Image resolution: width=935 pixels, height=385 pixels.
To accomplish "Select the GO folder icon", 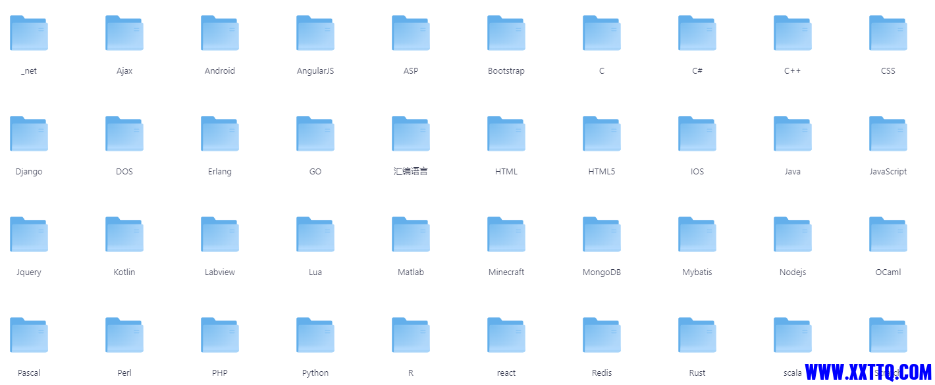I will pyautogui.click(x=315, y=134).
